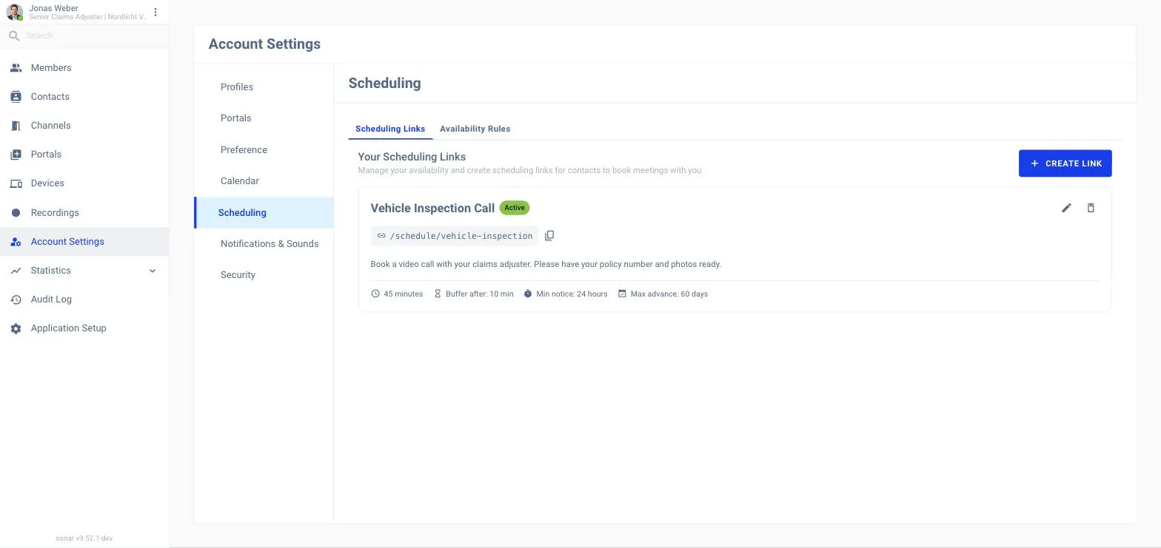Click the Members people icon

[x=16, y=68]
